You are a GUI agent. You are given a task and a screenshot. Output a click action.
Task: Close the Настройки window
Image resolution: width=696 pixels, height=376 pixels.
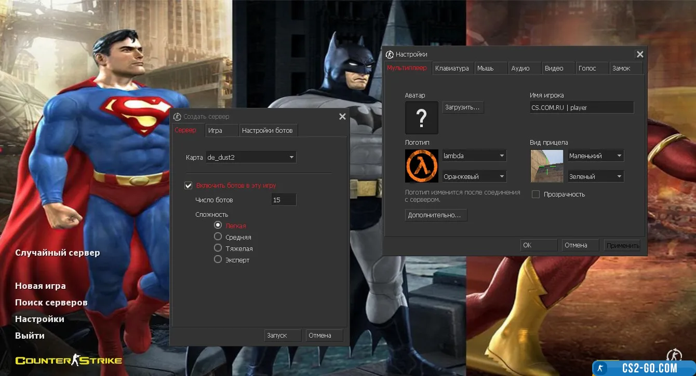[640, 54]
